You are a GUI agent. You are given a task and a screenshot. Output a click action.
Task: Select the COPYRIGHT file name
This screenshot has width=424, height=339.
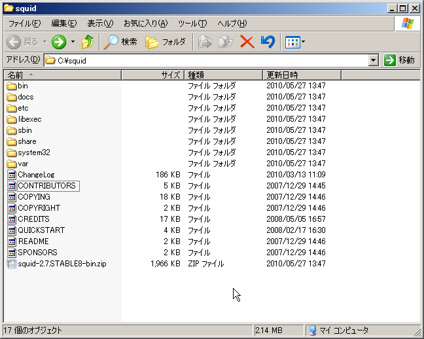39,208
